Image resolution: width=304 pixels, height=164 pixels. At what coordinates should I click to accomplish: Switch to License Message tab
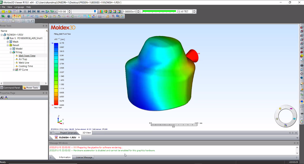[84, 157]
